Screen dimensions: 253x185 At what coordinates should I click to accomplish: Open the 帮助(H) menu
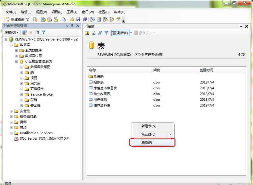tap(119, 12)
